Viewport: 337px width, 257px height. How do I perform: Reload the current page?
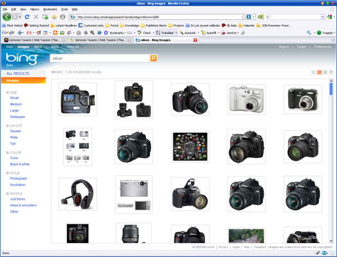pyautogui.click(x=27, y=17)
